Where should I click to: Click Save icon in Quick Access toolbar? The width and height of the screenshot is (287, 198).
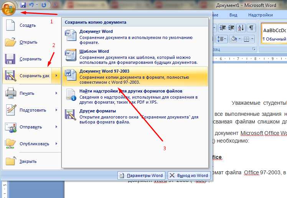click(x=23, y=5)
